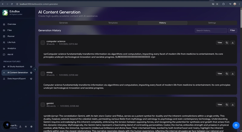Switch to the Templates tab
Screen dimensions: 242x132
pyautogui.click(x=113, y=23)
